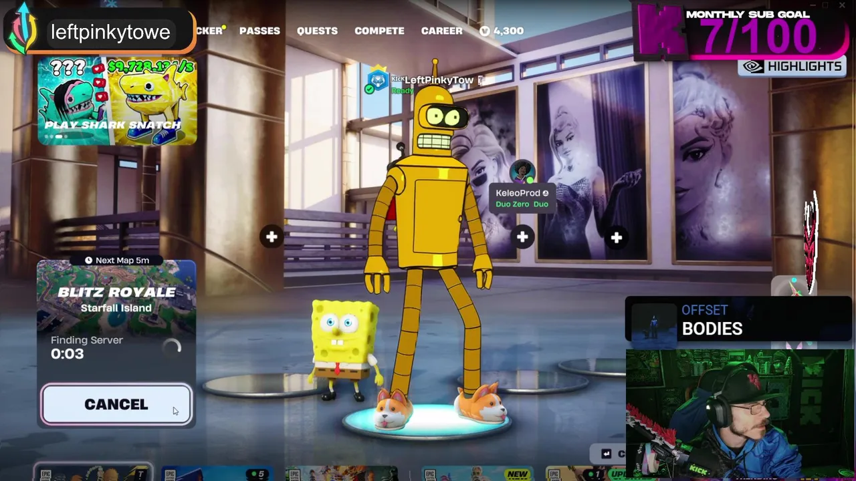Click the Finding Server status text

point(87,340)
